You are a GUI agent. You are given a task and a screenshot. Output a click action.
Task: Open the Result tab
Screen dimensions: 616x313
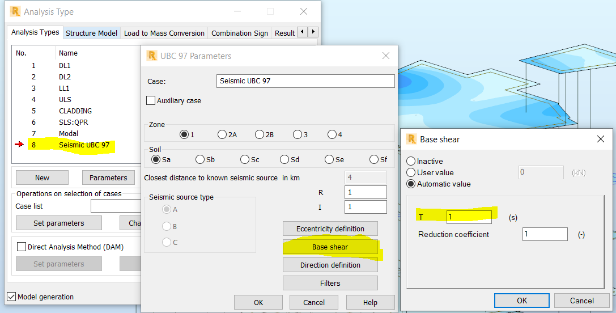pyautogui.click(x=284, y=33)
